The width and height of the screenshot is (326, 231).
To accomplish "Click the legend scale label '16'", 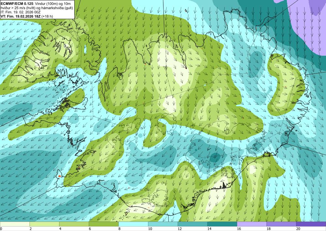I will (x=239, y=229).
